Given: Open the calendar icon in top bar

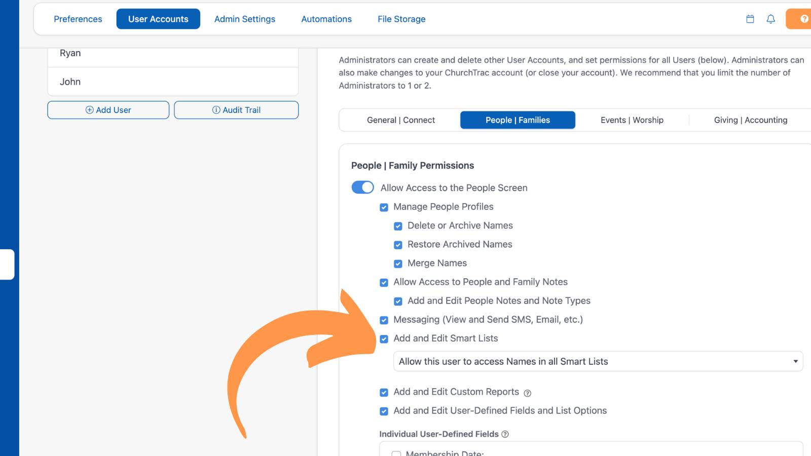Looking at the screenshot, I should (750, 19).
